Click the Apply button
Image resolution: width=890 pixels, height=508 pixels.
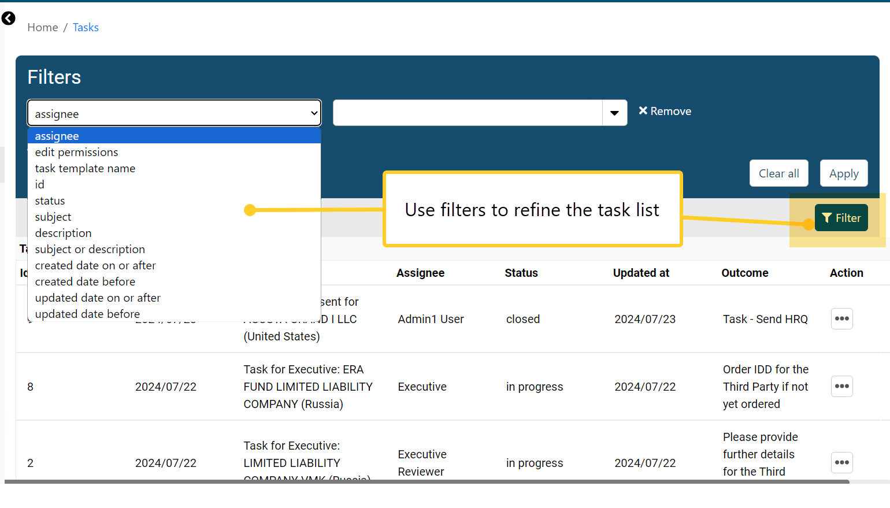[843, 173]
